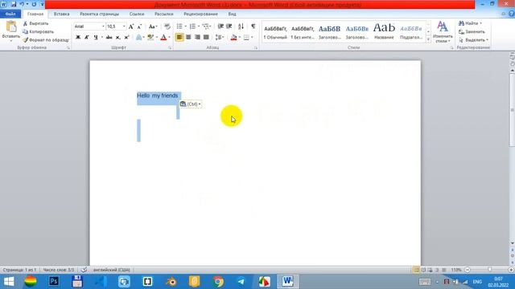Apply the Без интервала style

(303, 32)
